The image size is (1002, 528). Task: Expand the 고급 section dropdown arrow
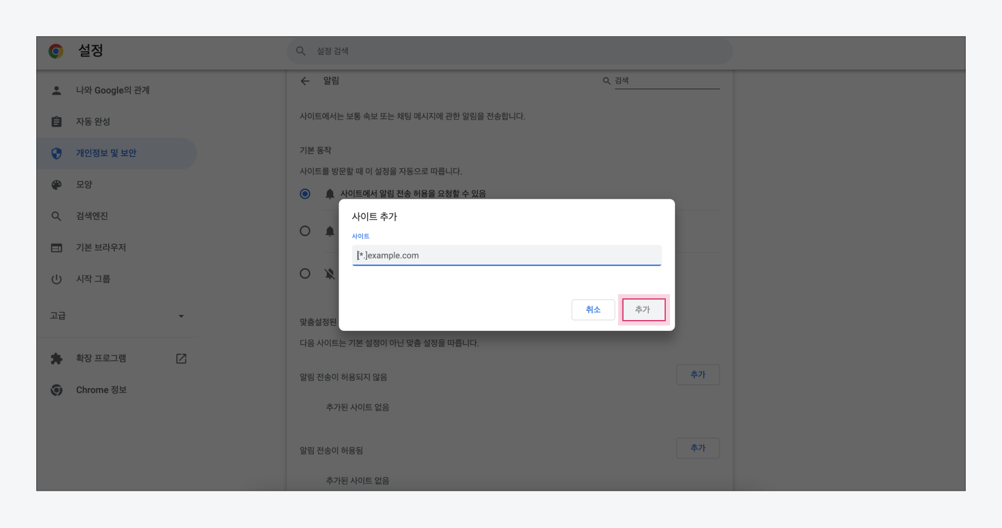(181, 316)
